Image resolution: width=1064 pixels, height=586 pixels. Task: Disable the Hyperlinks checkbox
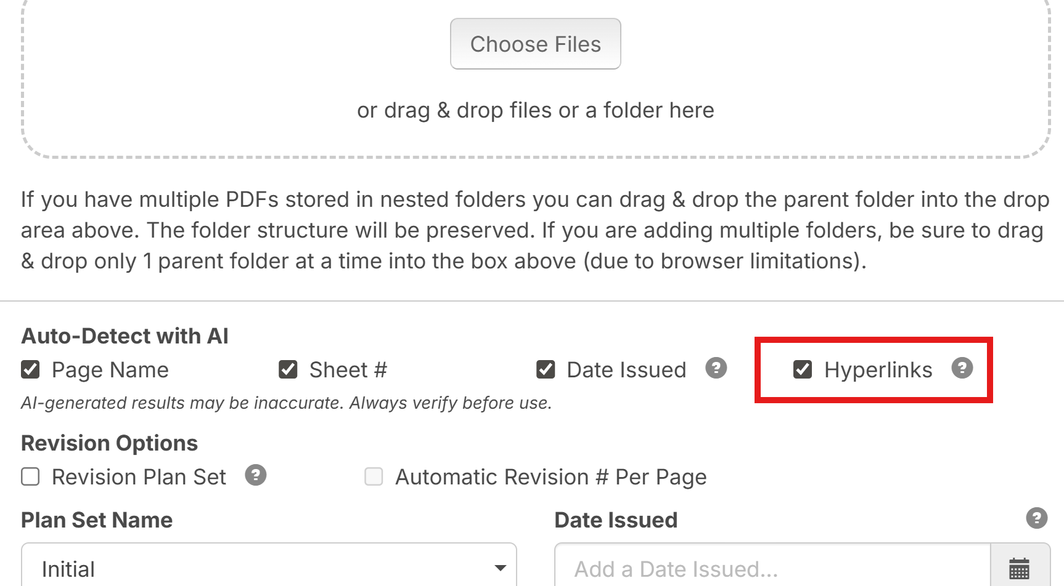click(802, 369)
